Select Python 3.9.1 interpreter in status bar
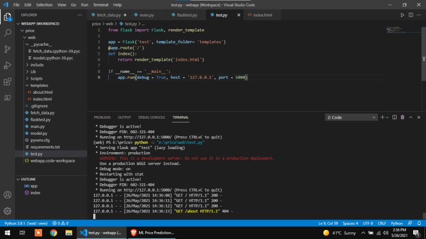The height and width of the screenshot is (239, 426). 26,223
